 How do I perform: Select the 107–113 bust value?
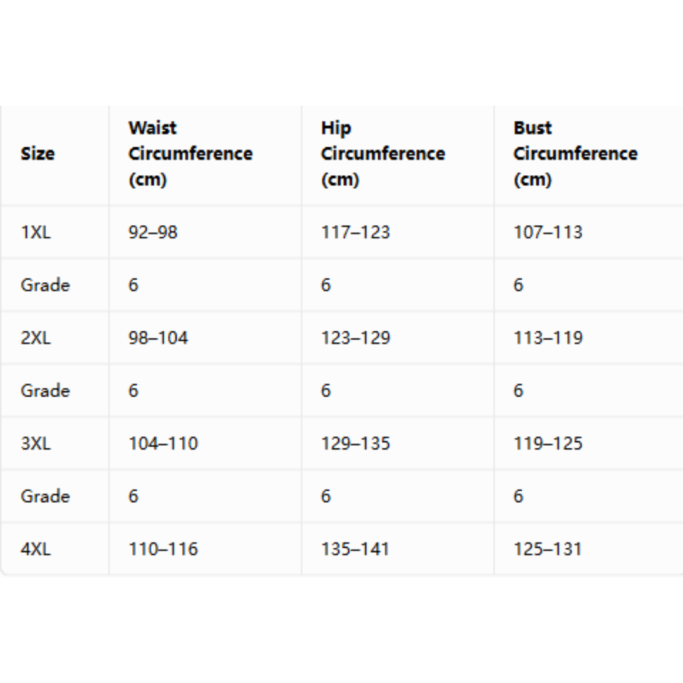548,232
